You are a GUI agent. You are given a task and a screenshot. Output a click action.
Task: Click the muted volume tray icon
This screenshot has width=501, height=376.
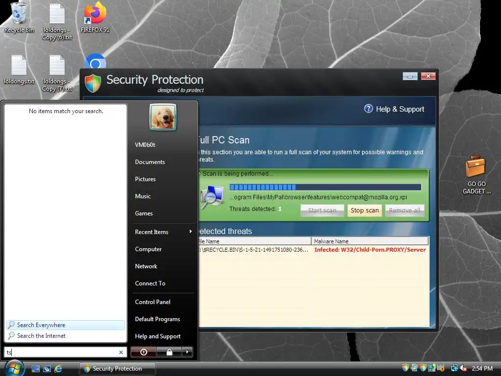[x=463, y=368]
